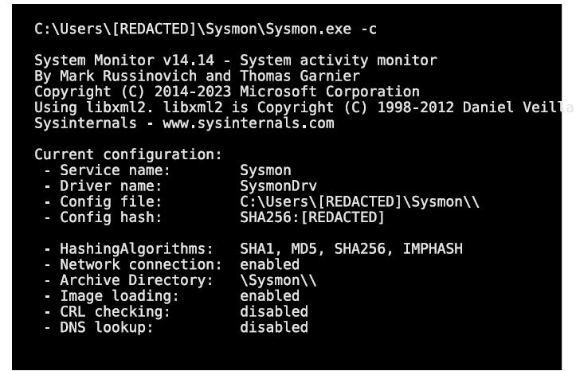Click the libxml2 copyright notice line
The image size is (576, 371).
click(x=303, y=107)
